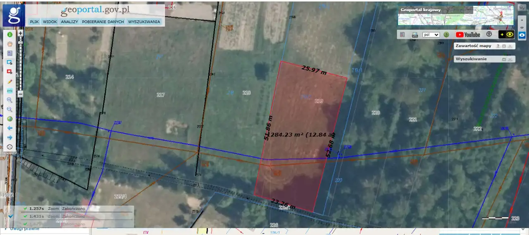Toggle the high-contrast yellow eye mode
This screenshot has width=529, height=235.
[506, 35]
